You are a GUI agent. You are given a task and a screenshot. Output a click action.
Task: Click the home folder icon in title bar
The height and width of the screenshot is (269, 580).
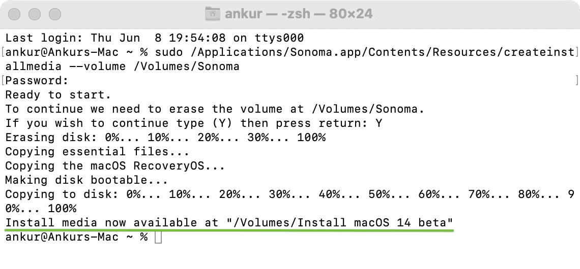[212, 14]
